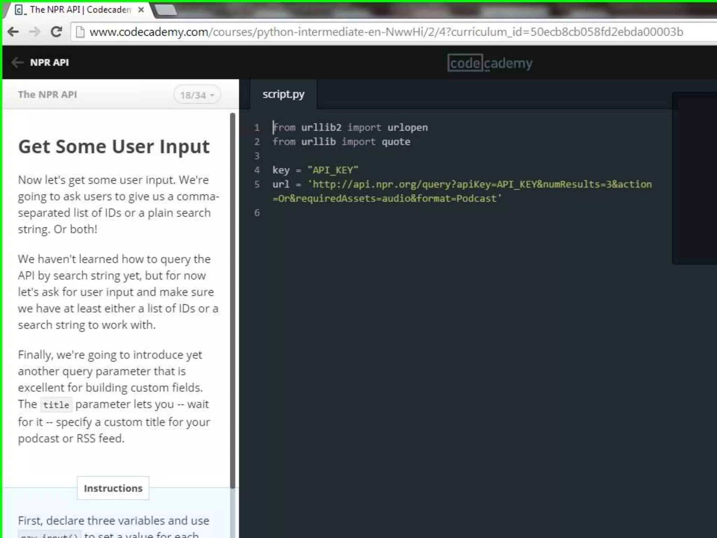Select the script.py editor tab

pyautogui.click(x=284, y=94)
